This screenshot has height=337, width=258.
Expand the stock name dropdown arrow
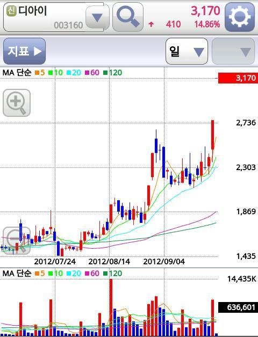(97, 18)
